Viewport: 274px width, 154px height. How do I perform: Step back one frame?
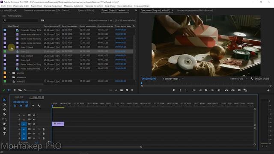pos(200,90)
